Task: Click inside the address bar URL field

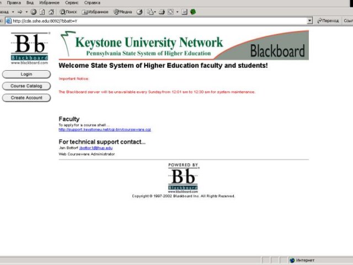Action: pyautogui.click(x=159, y=21)
